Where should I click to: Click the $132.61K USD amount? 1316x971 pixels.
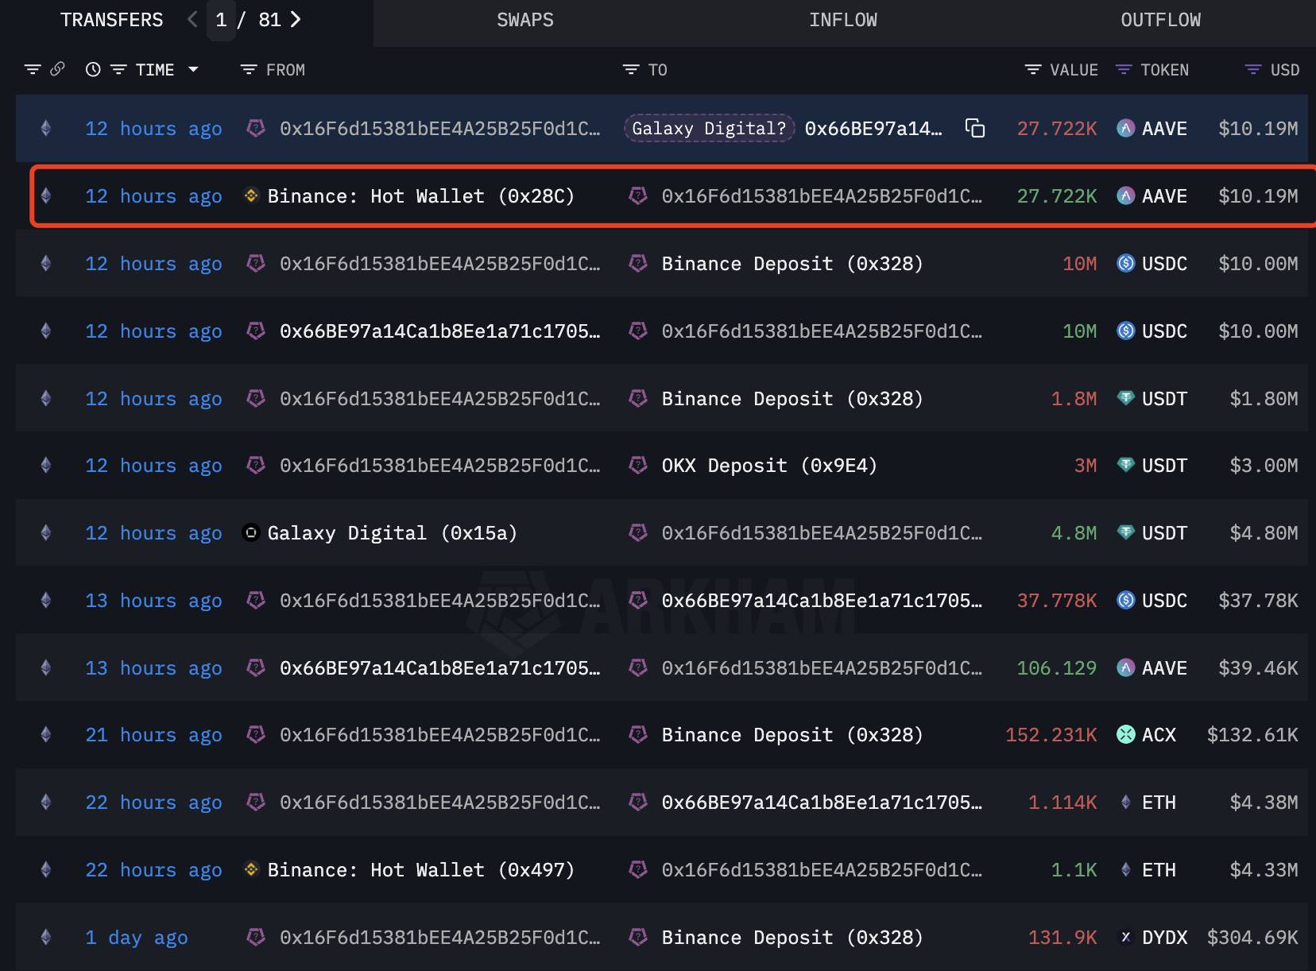[1252, 735]
